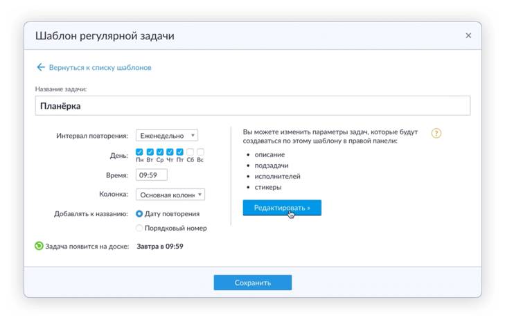
Task: Uncheck the Tuesday (Вт) checkbox
Action: pyautogui.click(x=150, y=152)
